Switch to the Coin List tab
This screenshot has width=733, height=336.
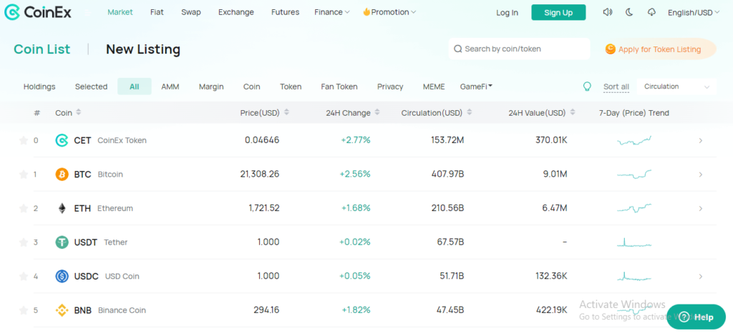(42, 49)
